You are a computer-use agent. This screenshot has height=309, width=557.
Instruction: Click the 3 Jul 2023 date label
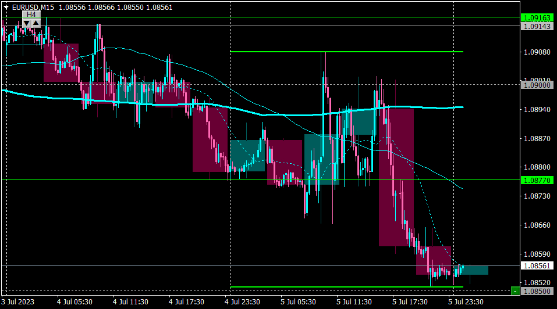point(18,302)
